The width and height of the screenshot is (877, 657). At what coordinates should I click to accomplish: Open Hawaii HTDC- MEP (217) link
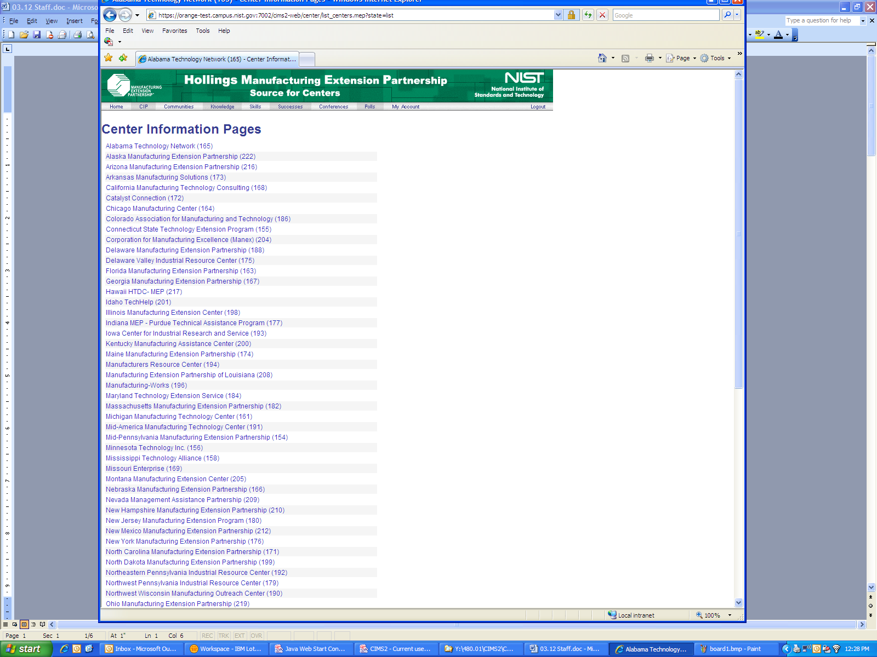click(x=144, y=292)
